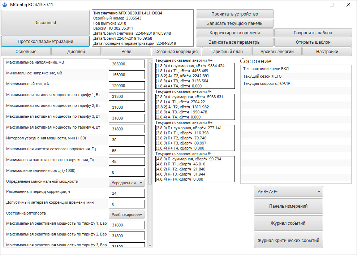
Task: Select the (2.8.0) A- суммарная reading
Action: [190, 97]
